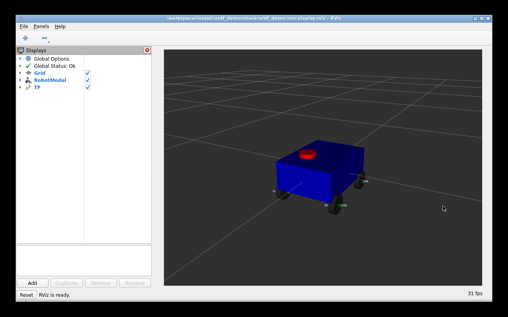The image size is (508, 317).
Task: Select the Global Options label
Action: click(52, 59)
